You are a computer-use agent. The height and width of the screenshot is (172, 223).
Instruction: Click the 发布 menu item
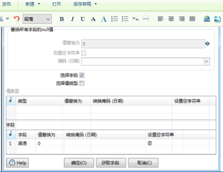tap(6, 4)
